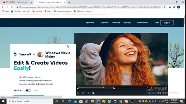Click the browser forward arrow
The height and width of the screenshot is (104, 186).
7,7
